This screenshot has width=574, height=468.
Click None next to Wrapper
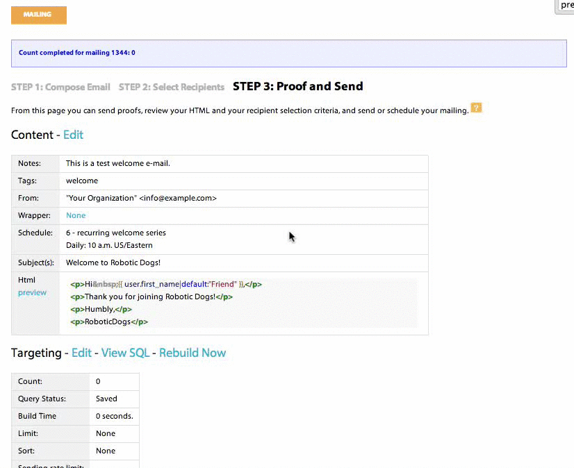pos(75,215)
